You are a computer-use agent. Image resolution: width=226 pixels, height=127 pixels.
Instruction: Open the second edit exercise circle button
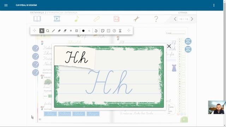[x=35, y=56]
